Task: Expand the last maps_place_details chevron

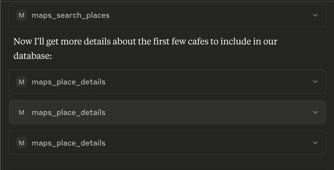Action: coord(315,143)
